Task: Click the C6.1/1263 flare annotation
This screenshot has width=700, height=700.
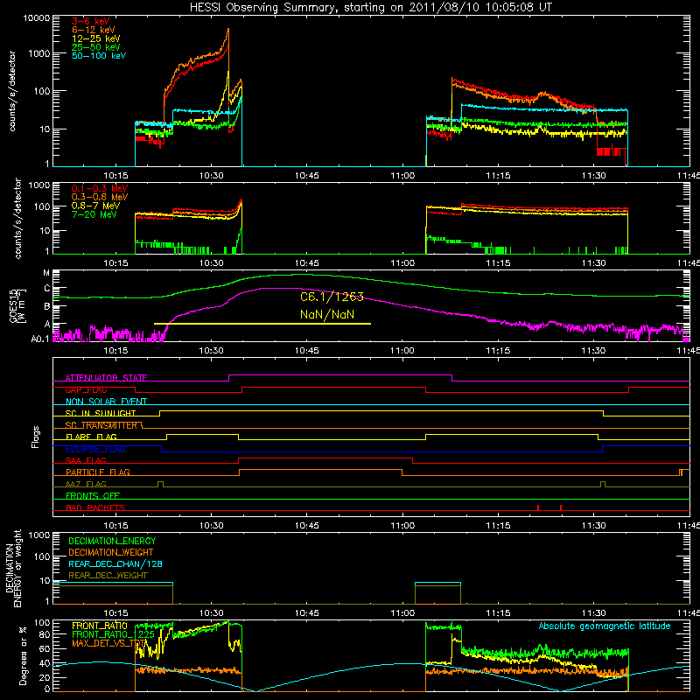Action: [332, 297]
